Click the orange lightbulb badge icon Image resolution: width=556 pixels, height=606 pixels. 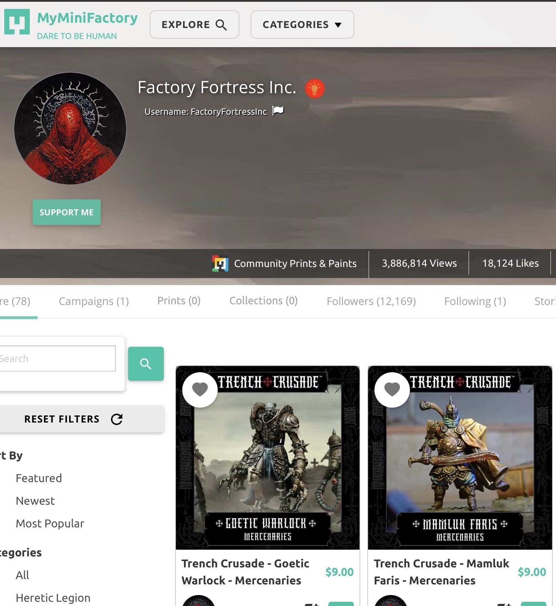315,88
